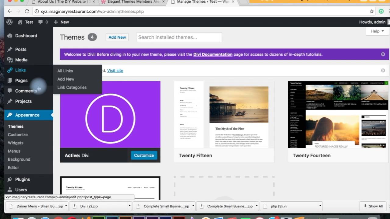Click the site info icon in address bar
This screenshot has width=390, height=219.
coord(37,12)
